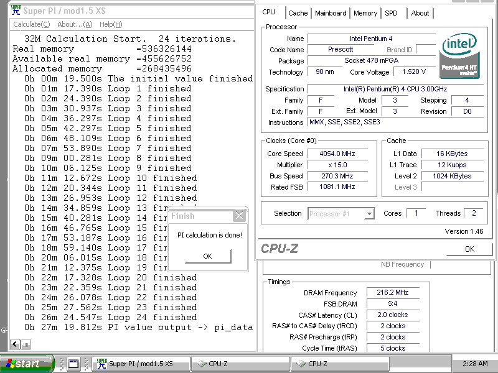The image size is (498, 373).
Task: Click the Revision value D0
Action: (x=467, y=111)
